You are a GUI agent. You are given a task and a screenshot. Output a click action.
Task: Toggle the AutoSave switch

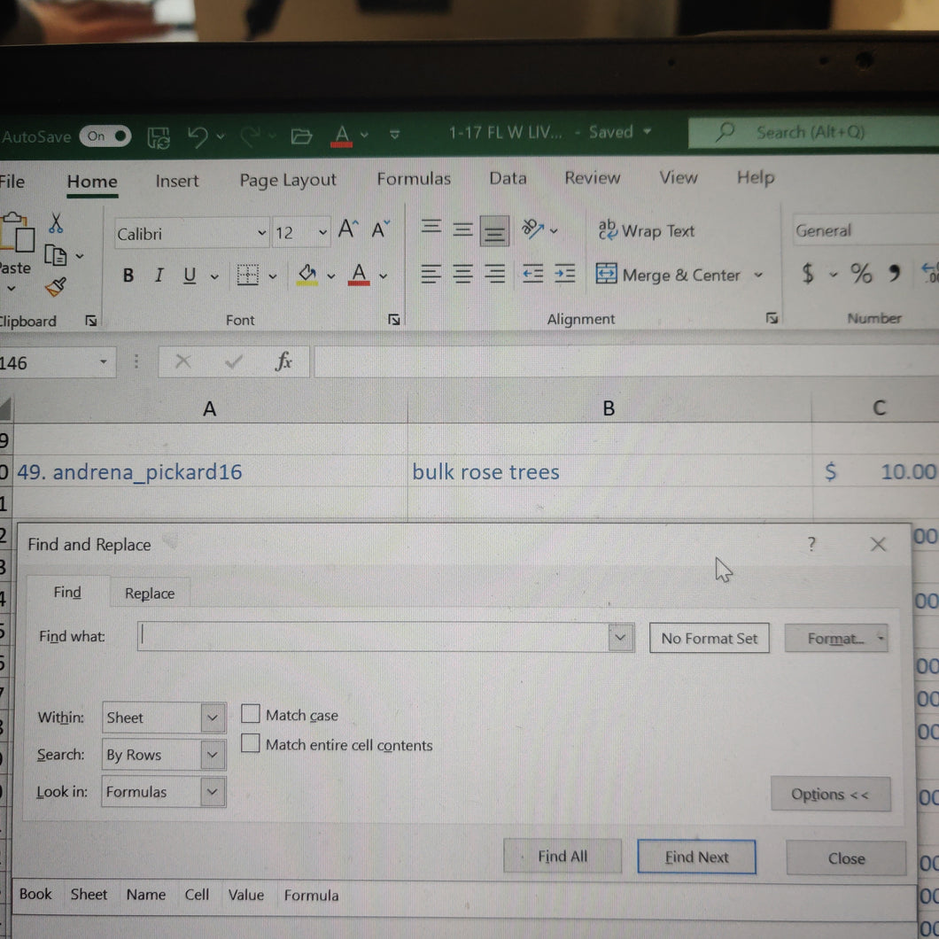[x=105, y=136]
